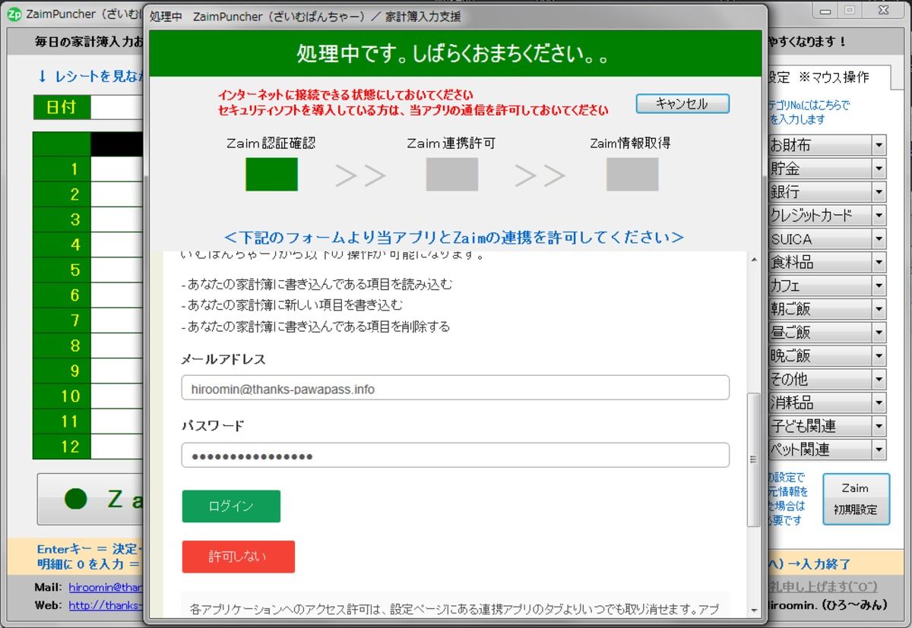Click the main window maximize button
Screen dimensions: 912x628
(850, 10)
